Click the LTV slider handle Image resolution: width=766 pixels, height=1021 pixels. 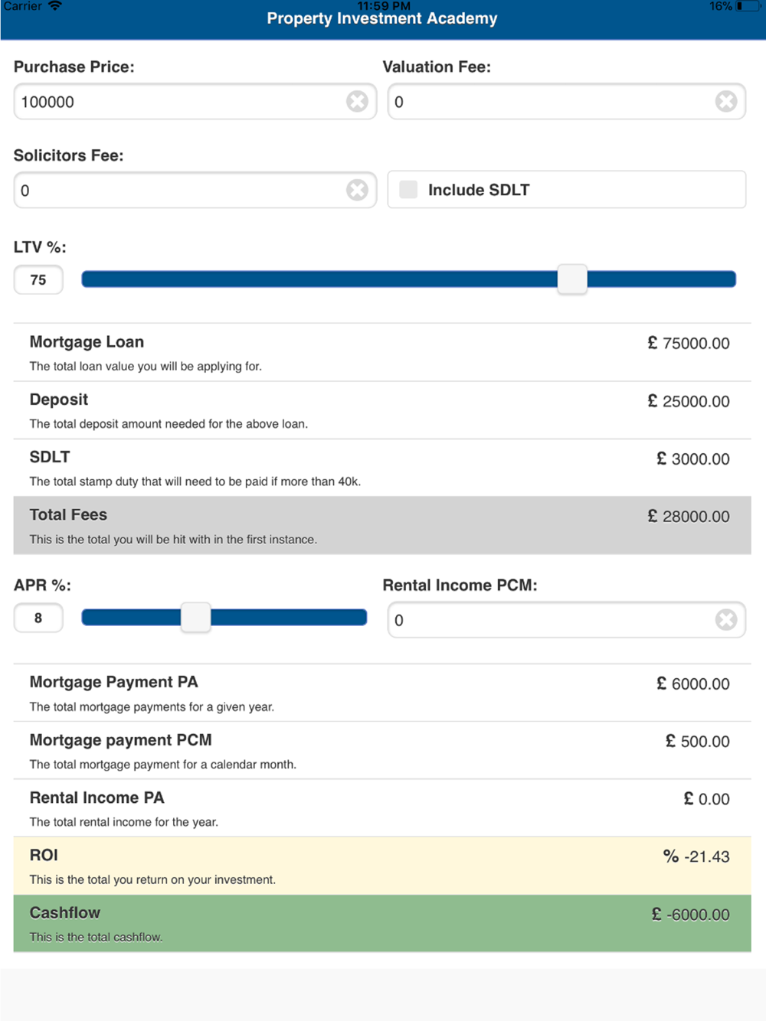[572, 279]
